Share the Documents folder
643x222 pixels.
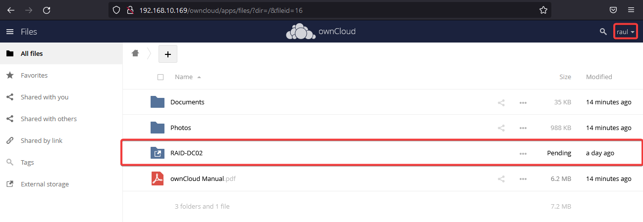(x=501, y=102)
